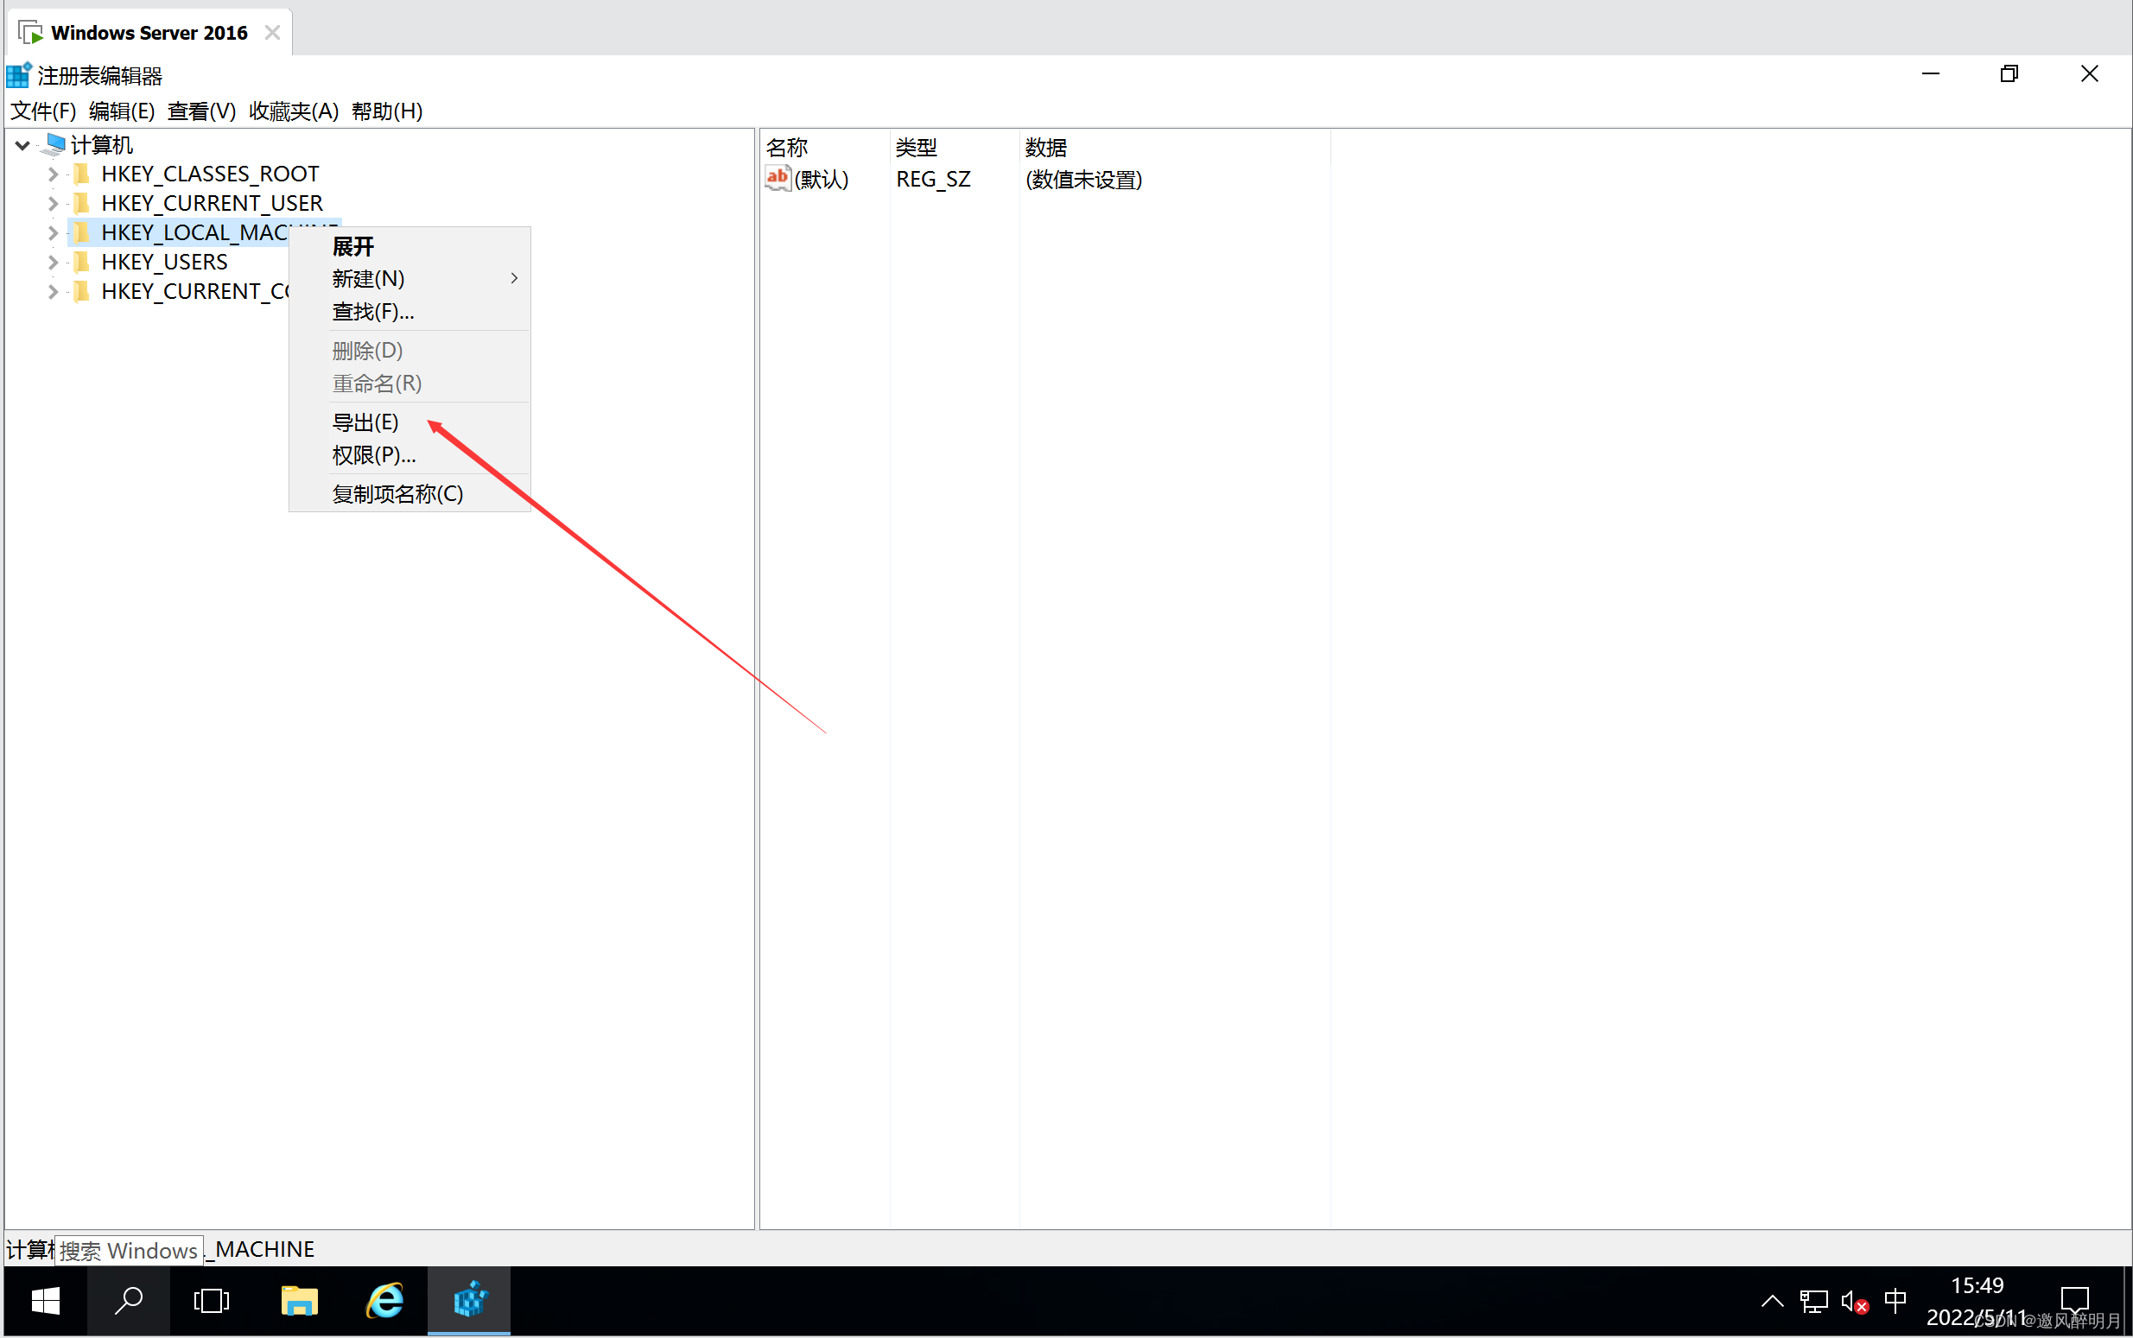Image resolution: width=2133 pixels, height=1338 pixels.
Task: Click the 中 input method indicator
Action: click(1895, 1300)
